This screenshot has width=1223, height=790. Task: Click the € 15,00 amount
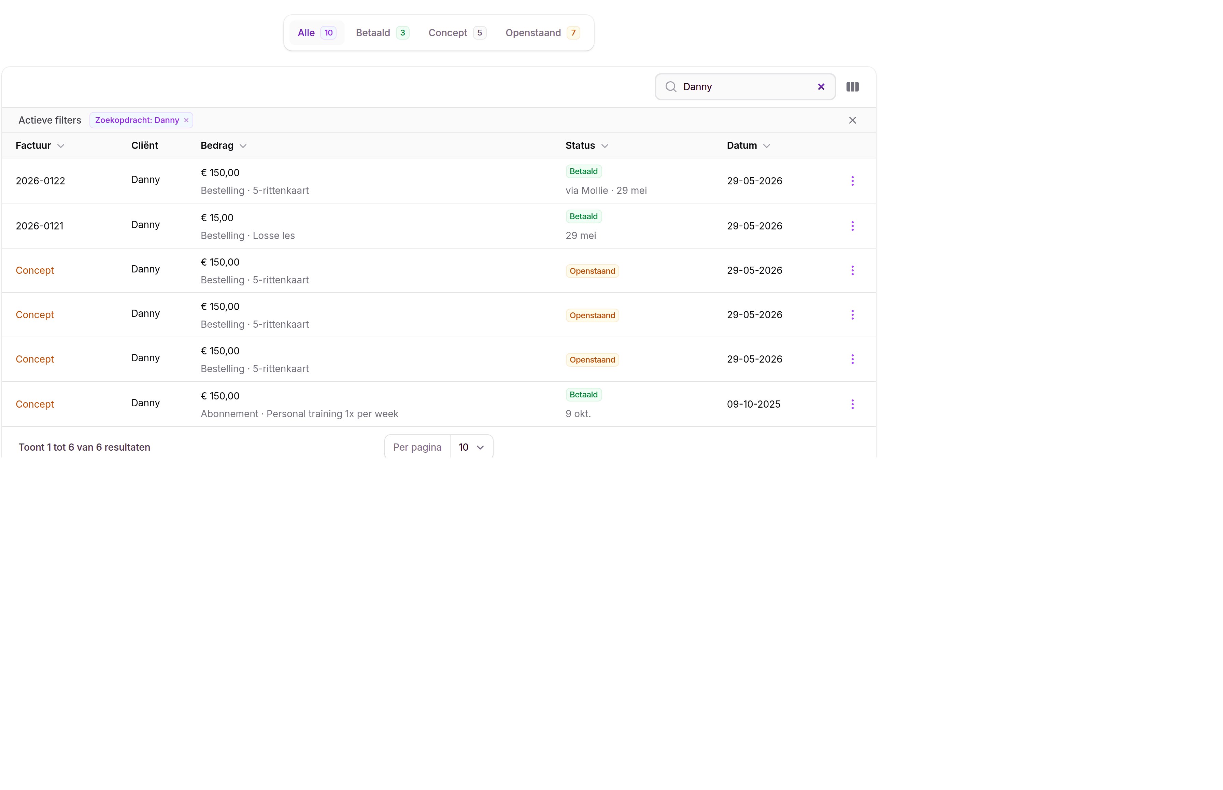pos(217,217)
